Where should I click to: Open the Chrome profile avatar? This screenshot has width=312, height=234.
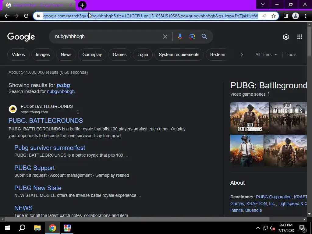296,16
